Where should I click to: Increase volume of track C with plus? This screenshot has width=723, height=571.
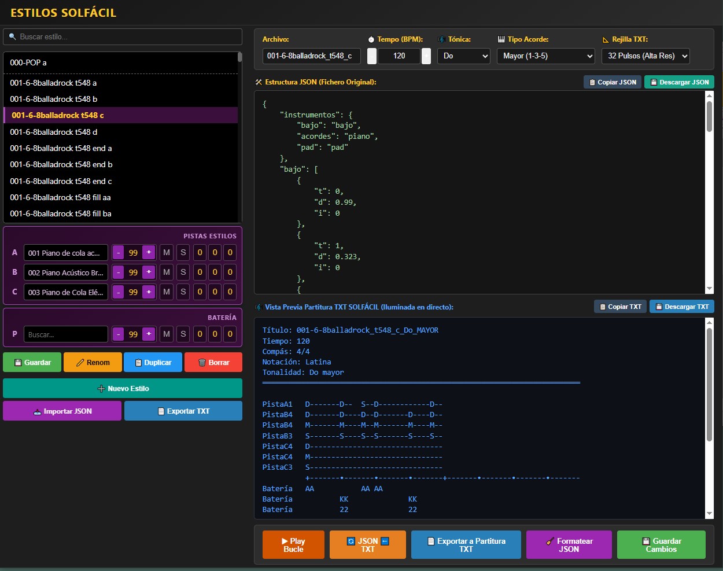tap(149, 292)
